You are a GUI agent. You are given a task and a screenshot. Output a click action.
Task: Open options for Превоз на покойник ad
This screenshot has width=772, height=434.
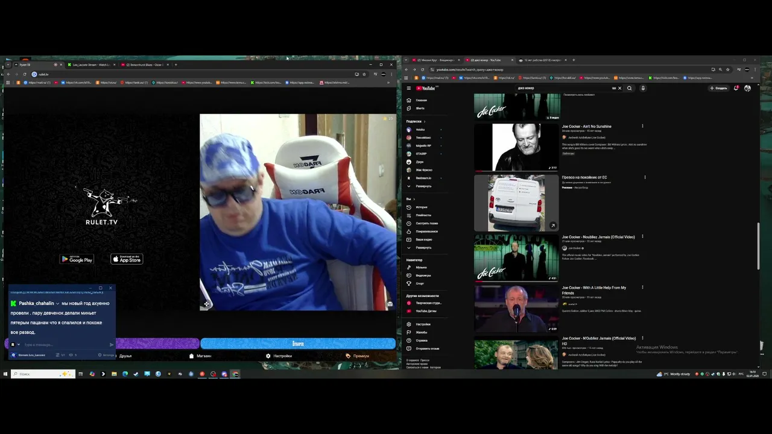coord(645,177)
